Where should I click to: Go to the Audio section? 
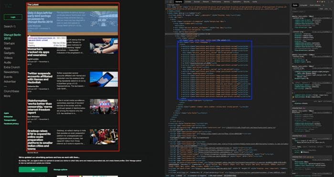click(x=8, y=62)
